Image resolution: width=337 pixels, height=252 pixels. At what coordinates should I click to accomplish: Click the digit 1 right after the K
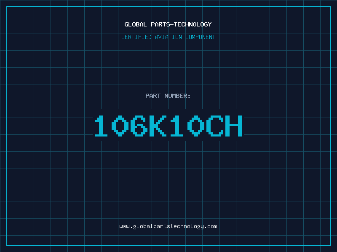[x=177, y=126]
